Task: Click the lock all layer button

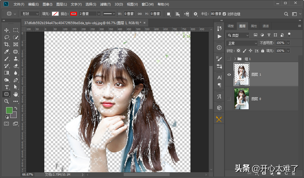Action: 263,51
